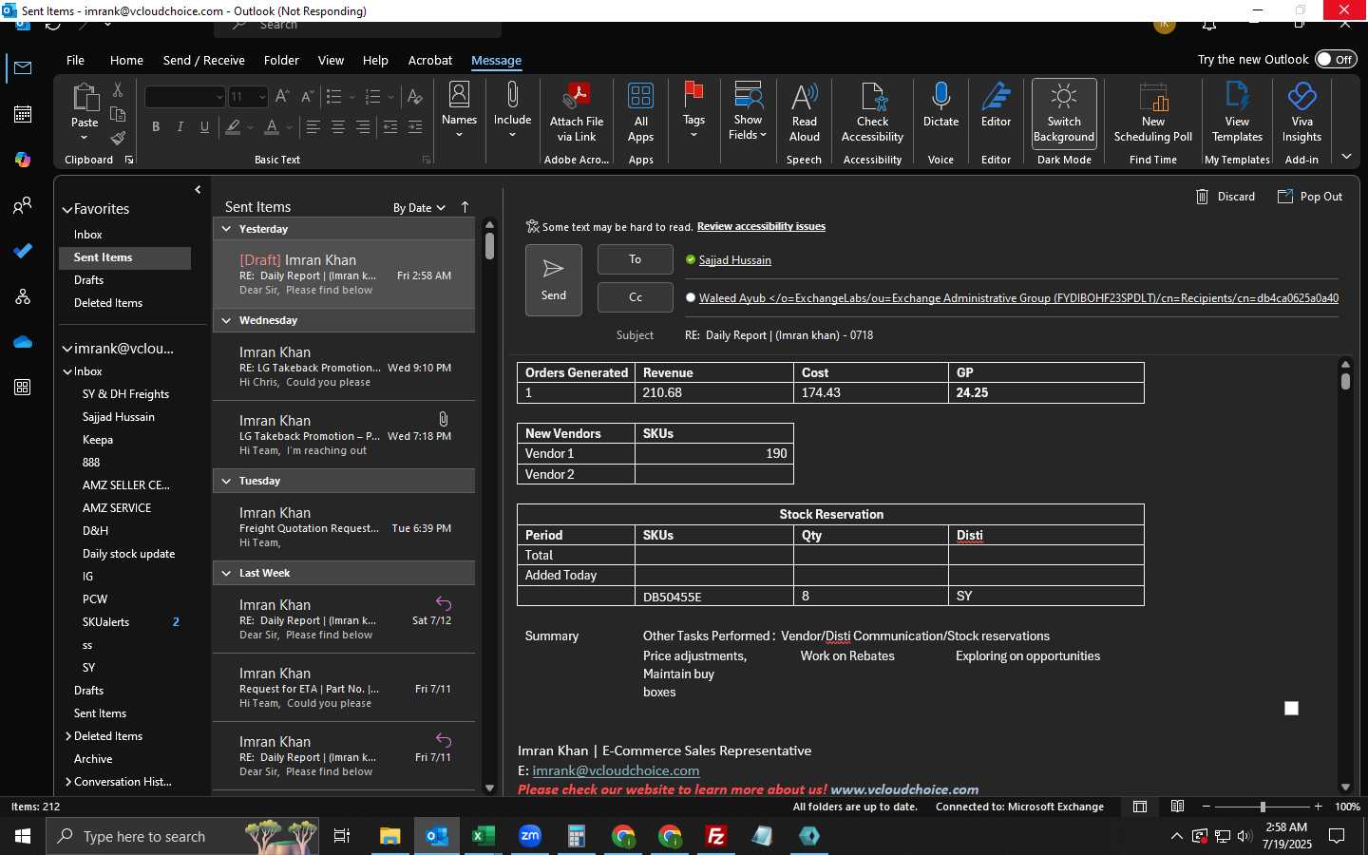Click Attach File via Link
The image size is (1368, 855).
point(577,112)
